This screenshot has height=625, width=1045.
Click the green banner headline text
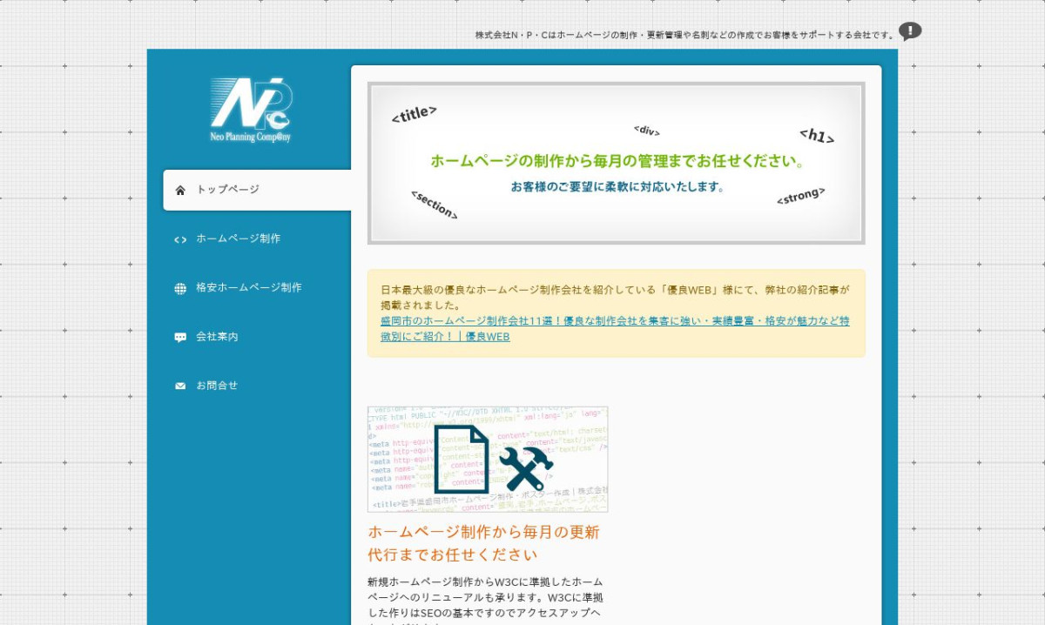click(616, 161)
